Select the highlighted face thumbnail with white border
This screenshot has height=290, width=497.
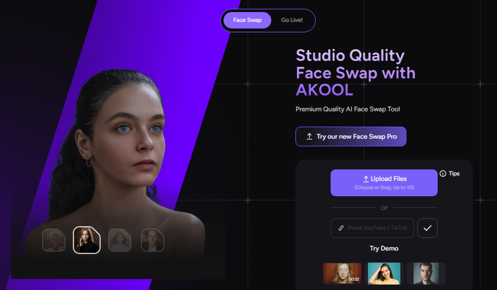tap(87, 240)
